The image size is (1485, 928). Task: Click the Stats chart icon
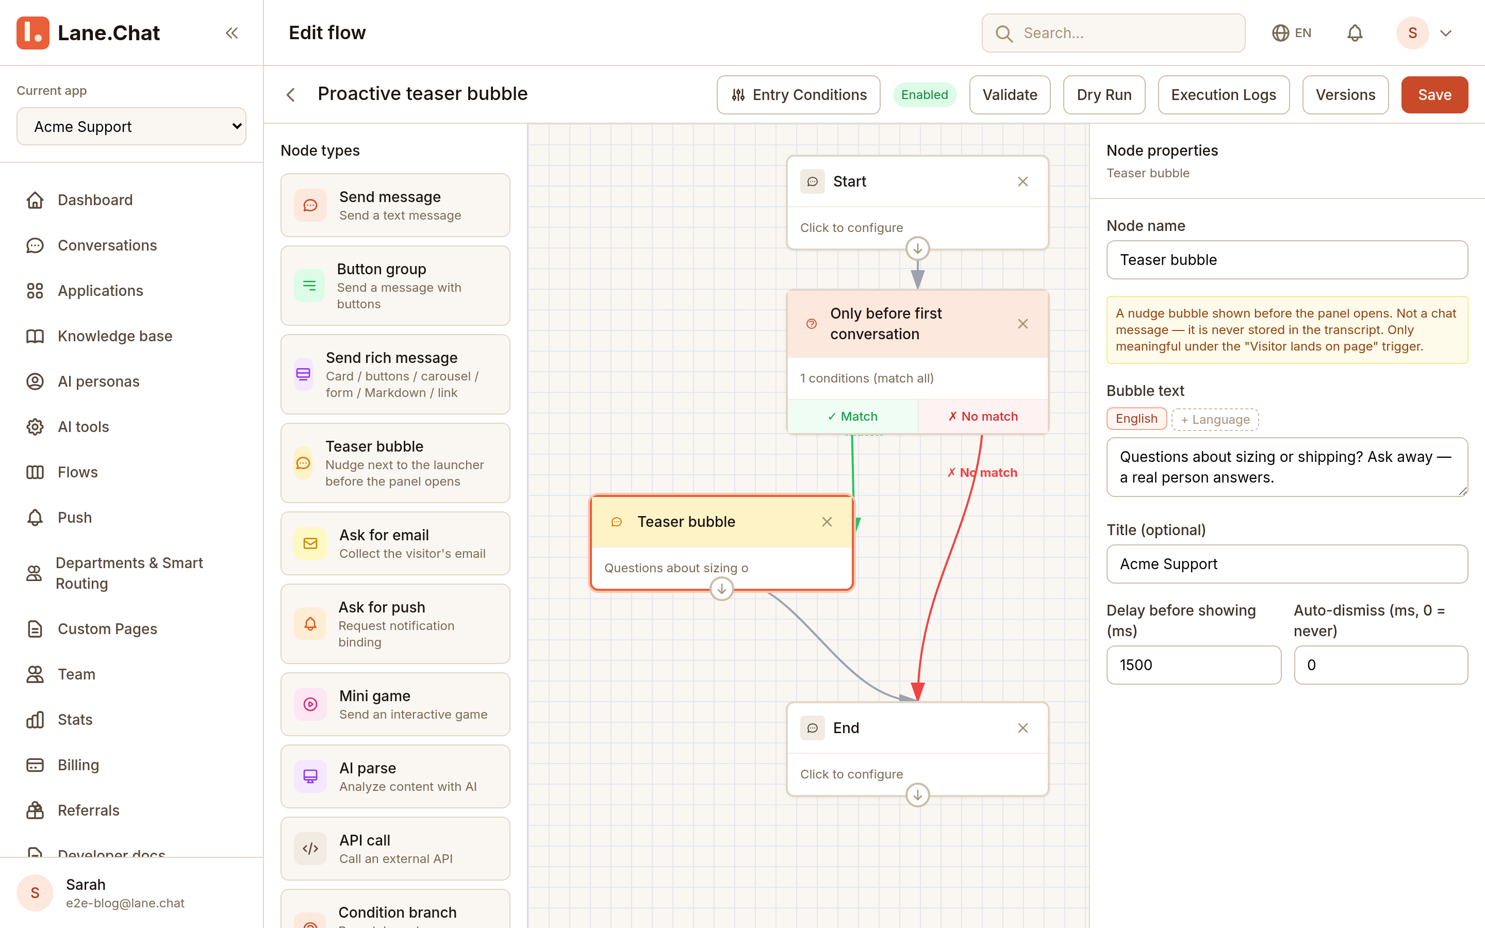coord(35,720)
